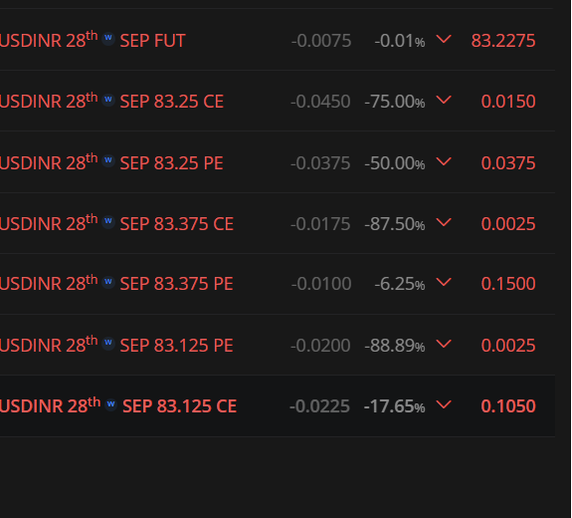
Task: Expand the chevron on 83.125 PE row
Action: click(444, 344)
